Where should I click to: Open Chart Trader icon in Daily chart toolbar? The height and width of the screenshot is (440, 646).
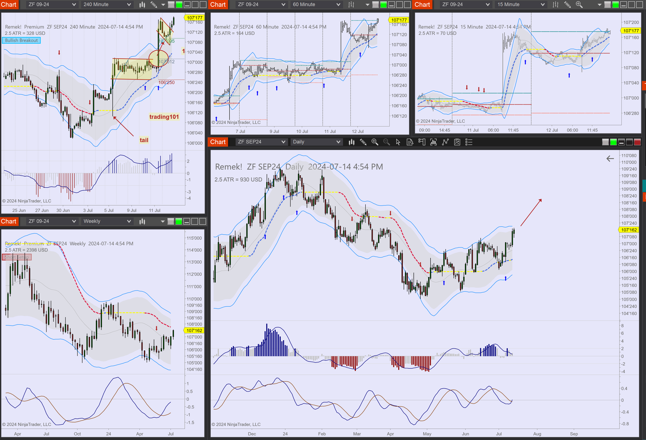[x=422, y=142]
